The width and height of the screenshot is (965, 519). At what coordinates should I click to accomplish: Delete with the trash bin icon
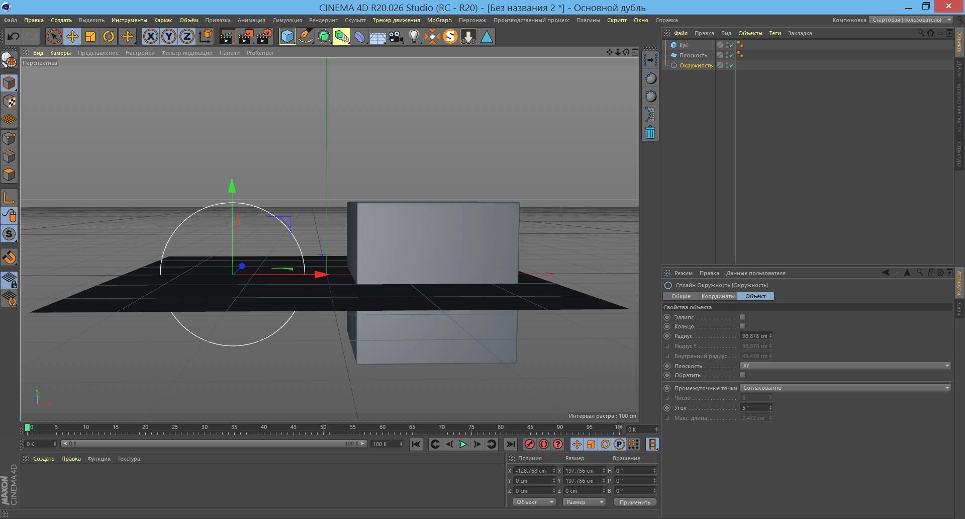tap(650, 132)
